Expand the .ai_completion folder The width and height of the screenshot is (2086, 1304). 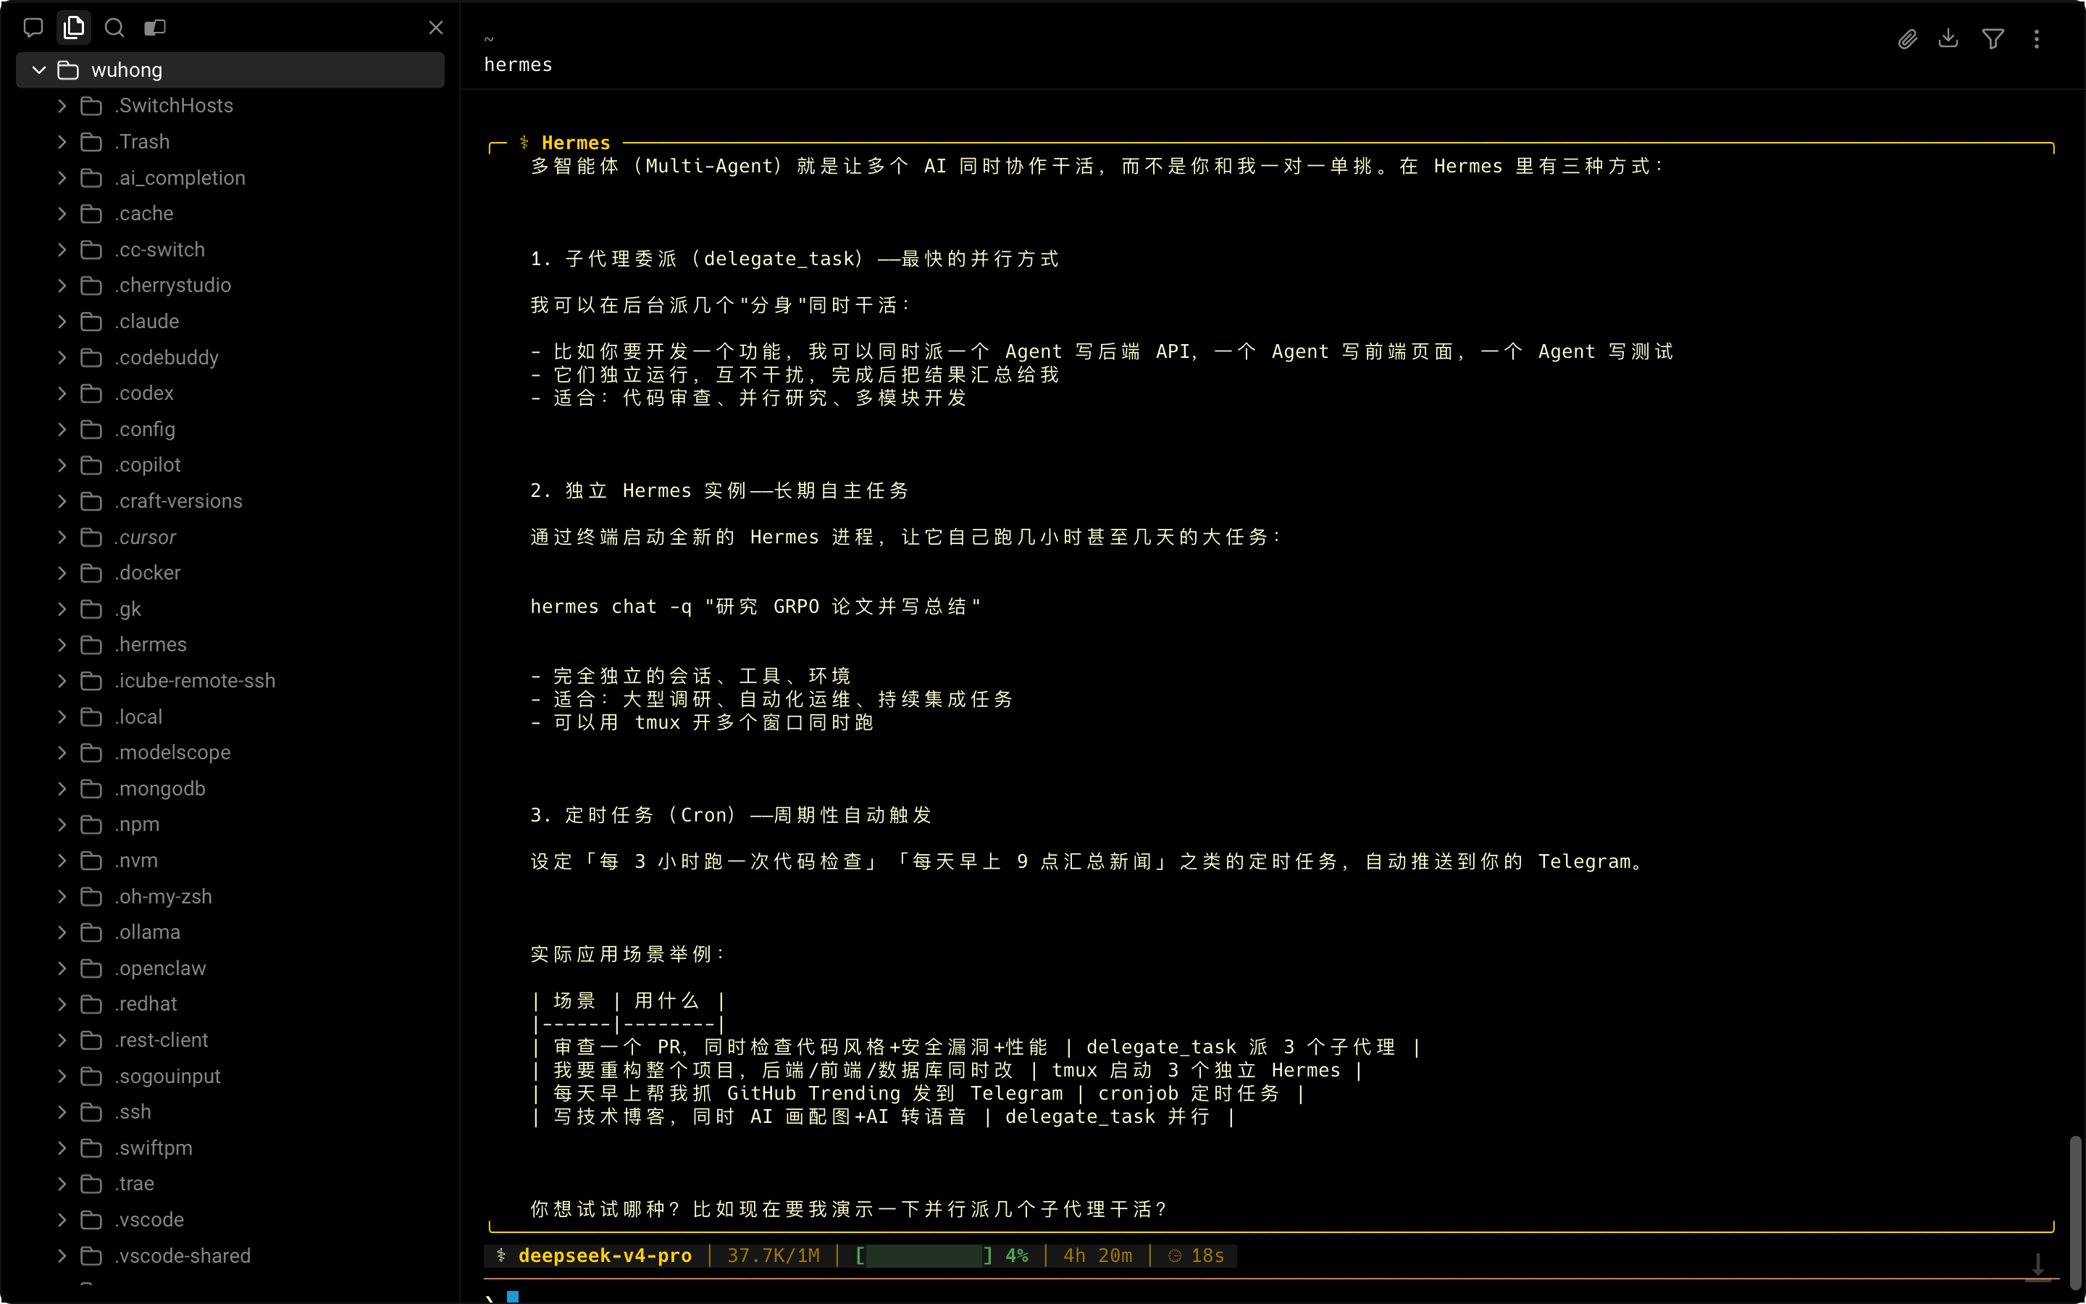tap(62, 177)
